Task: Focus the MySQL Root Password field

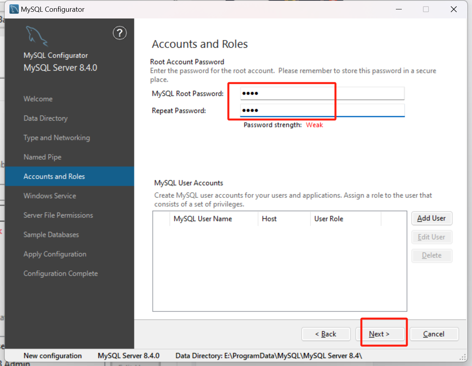Action: point(322,94)
